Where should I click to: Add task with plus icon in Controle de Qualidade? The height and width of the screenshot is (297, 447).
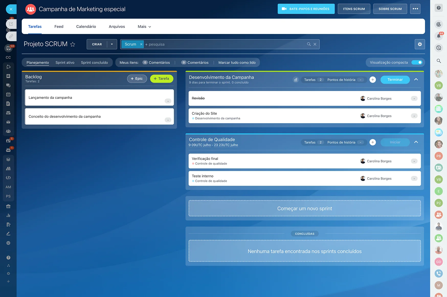(373, 142)
